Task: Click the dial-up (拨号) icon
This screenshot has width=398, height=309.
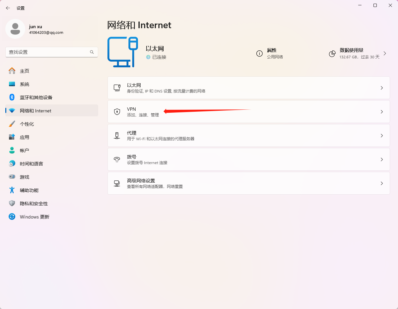Action: pyautogui.click(x=117, y=159)
